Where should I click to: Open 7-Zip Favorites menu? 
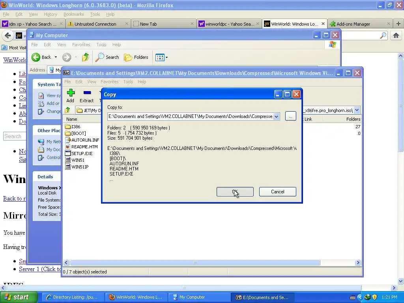pos(110,82)
